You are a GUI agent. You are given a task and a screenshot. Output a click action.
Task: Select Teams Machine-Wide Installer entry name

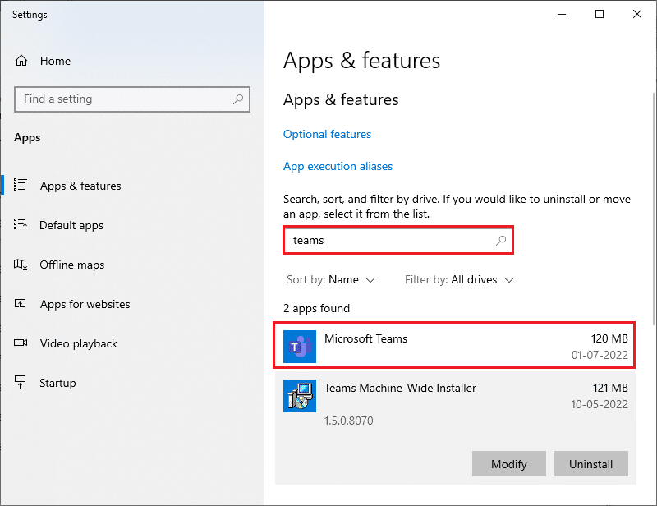[x=400, y=389]
